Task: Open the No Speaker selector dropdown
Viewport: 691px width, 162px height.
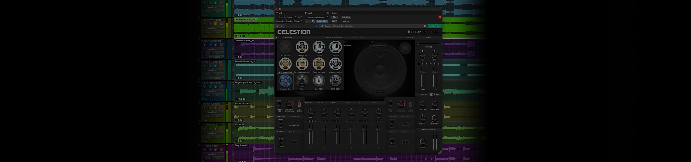Action: tap(407, 38)
